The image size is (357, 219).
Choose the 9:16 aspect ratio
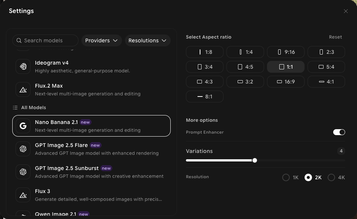point(286,52)
